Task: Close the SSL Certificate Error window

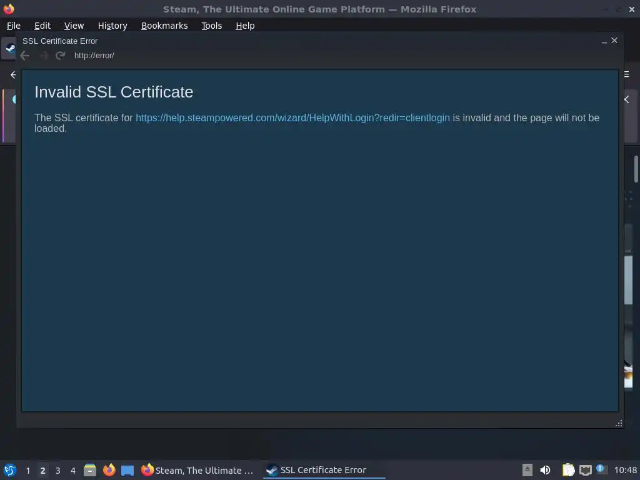Action: pyautogui.click(x=614, y=41)
